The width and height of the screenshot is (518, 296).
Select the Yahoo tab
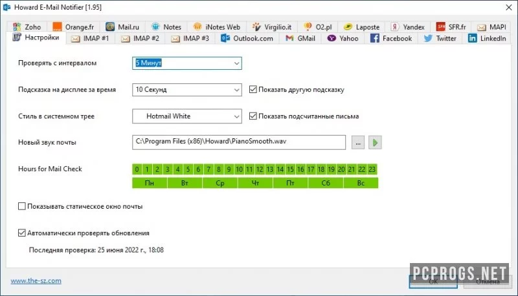[343, 39]
